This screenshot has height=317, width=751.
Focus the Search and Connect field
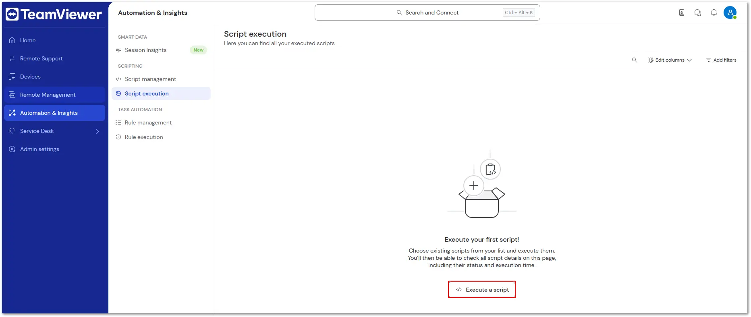coord(427,12)
